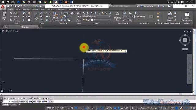Click the Open file icon in quick access
Image resolution: width=196 pixels, height=110 pixels.
tap(12, 6)
